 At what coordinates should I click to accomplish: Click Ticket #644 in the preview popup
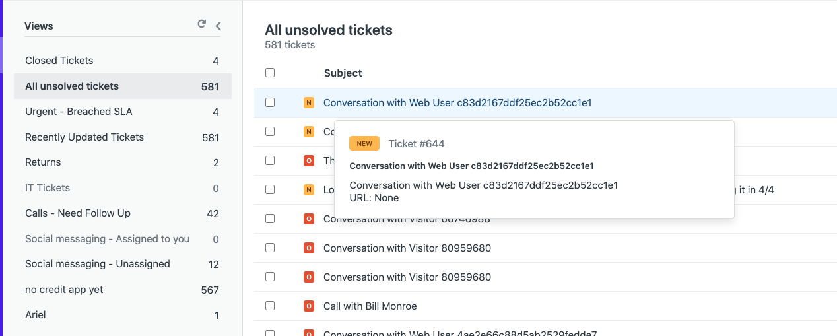coord(416,144)
